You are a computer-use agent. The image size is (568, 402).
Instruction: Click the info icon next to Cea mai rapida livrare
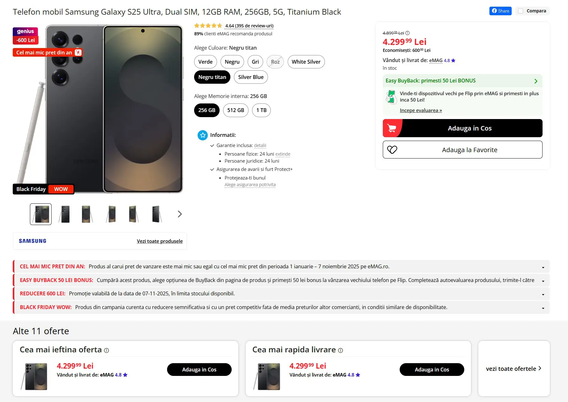coord(340,350)
